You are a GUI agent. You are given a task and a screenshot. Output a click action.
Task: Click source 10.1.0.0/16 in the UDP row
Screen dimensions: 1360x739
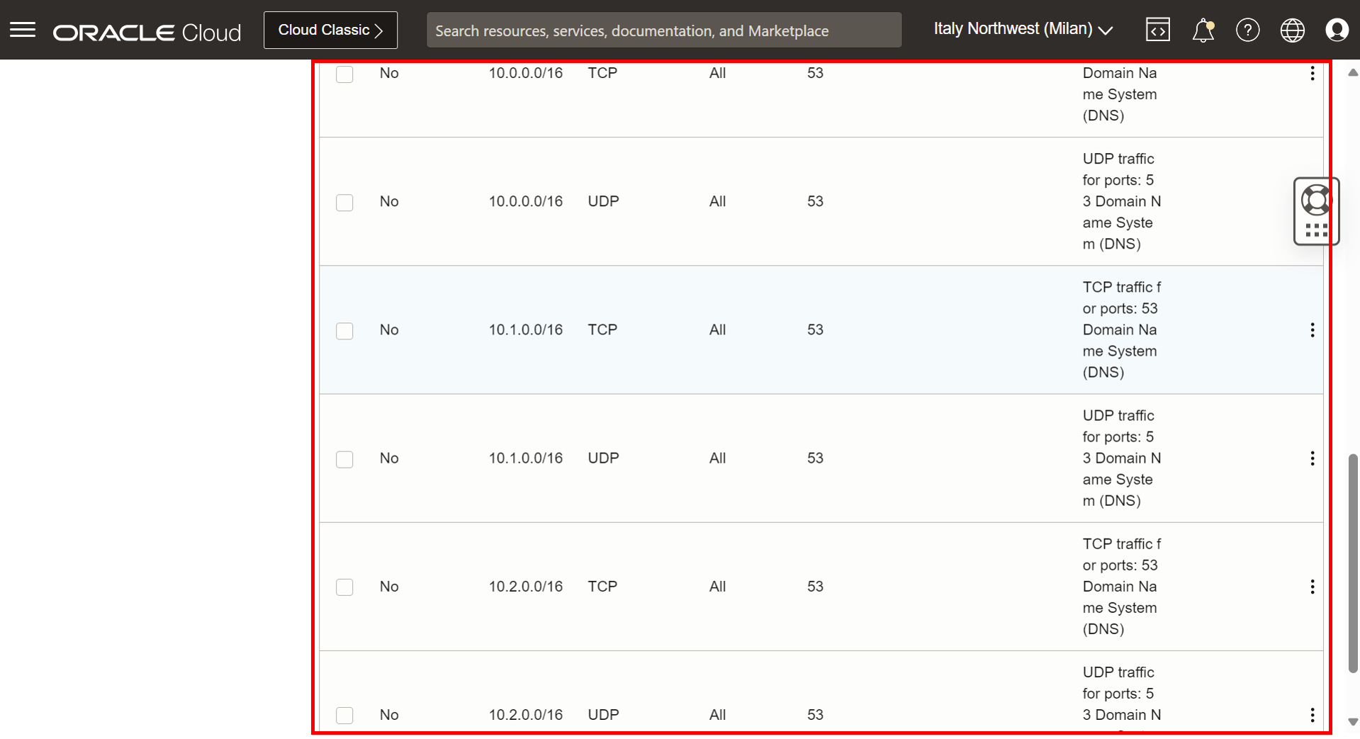[x=526, y=458]
